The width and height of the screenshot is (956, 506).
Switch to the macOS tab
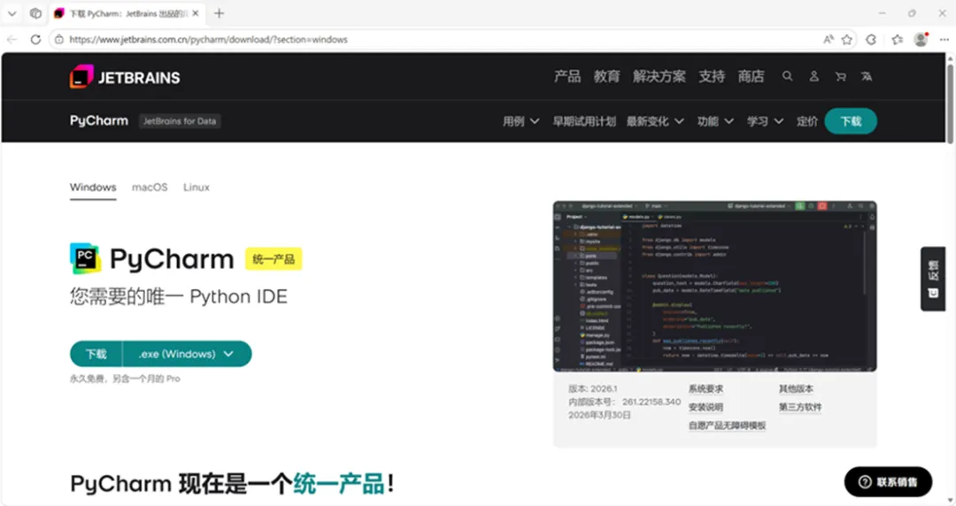coord(150,188)
